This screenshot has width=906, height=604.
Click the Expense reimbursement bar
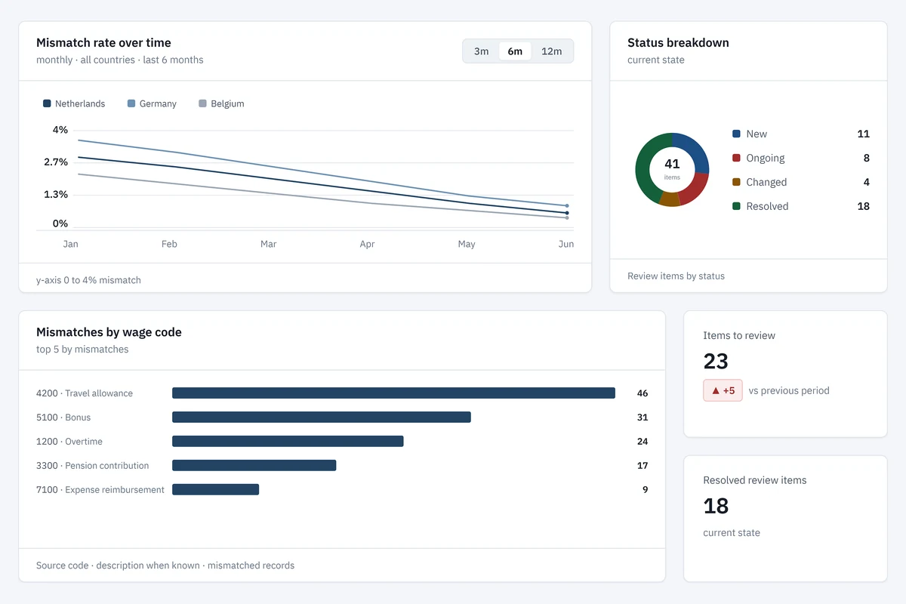215,489
